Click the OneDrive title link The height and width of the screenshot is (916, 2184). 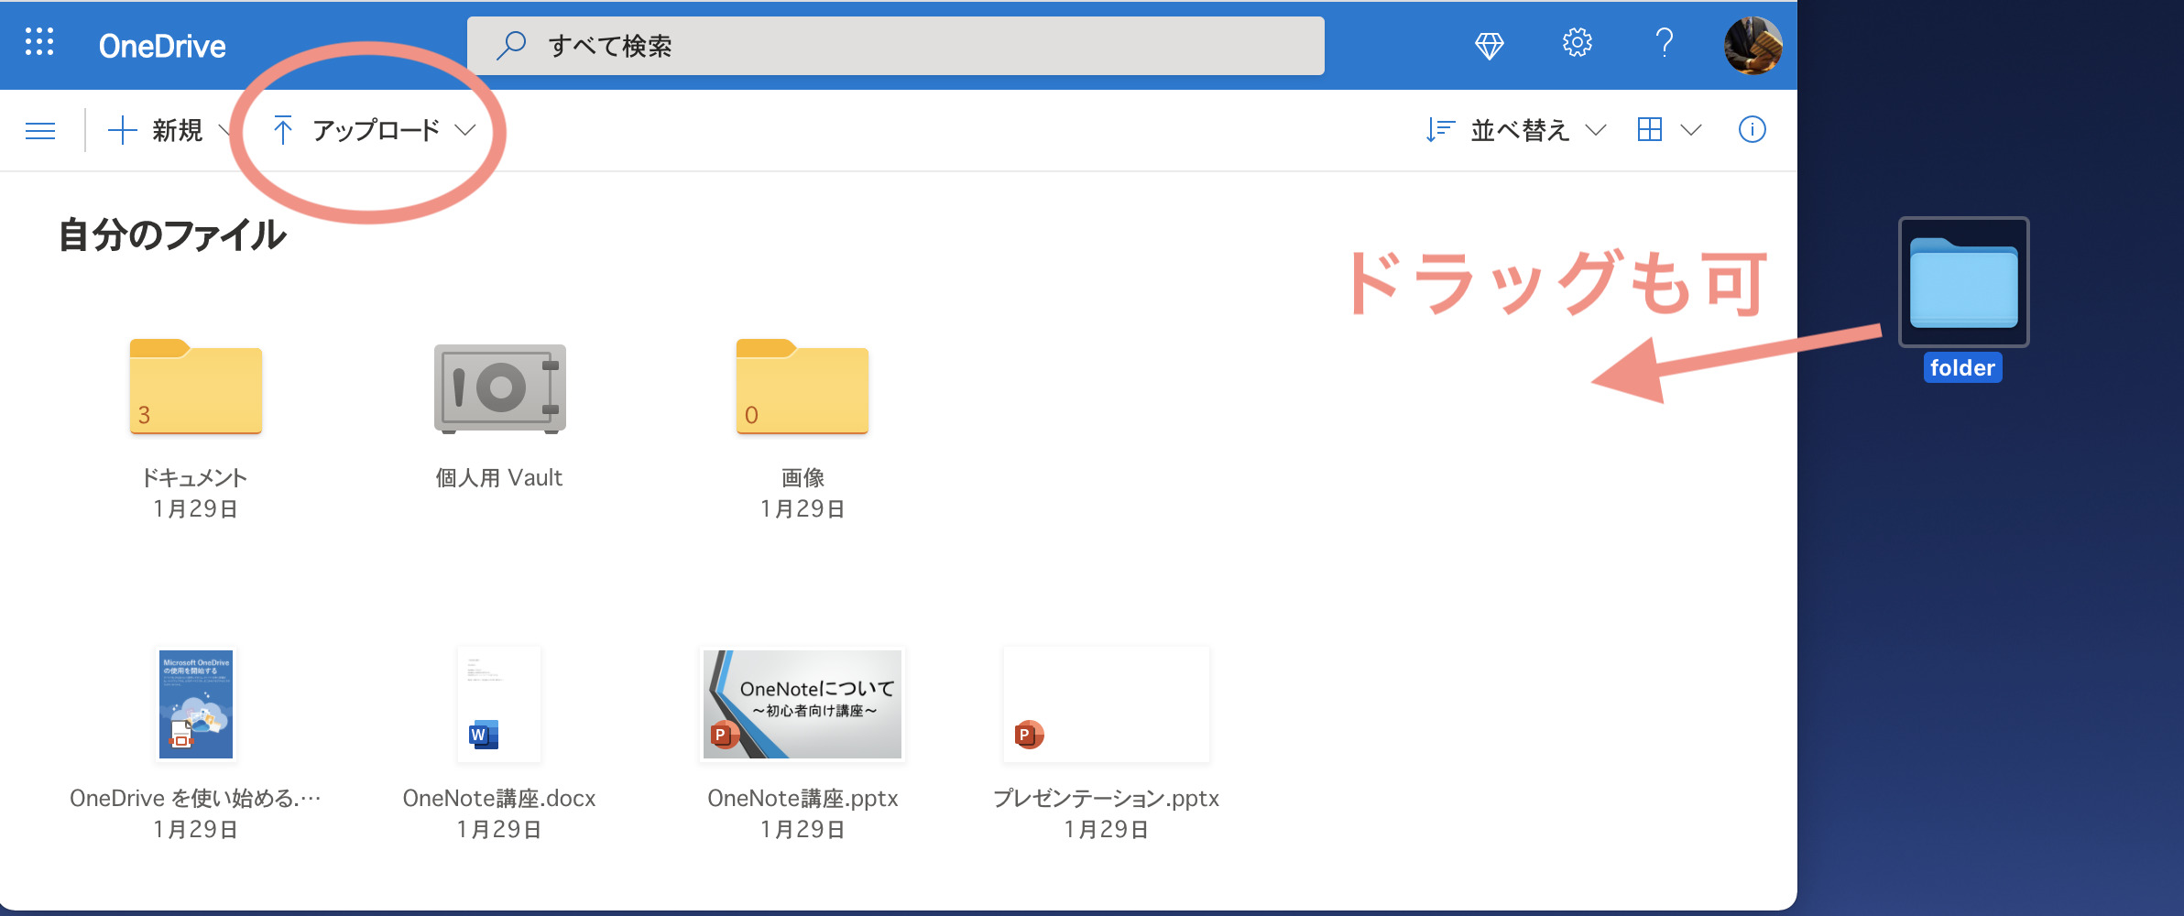pos(162,46)
